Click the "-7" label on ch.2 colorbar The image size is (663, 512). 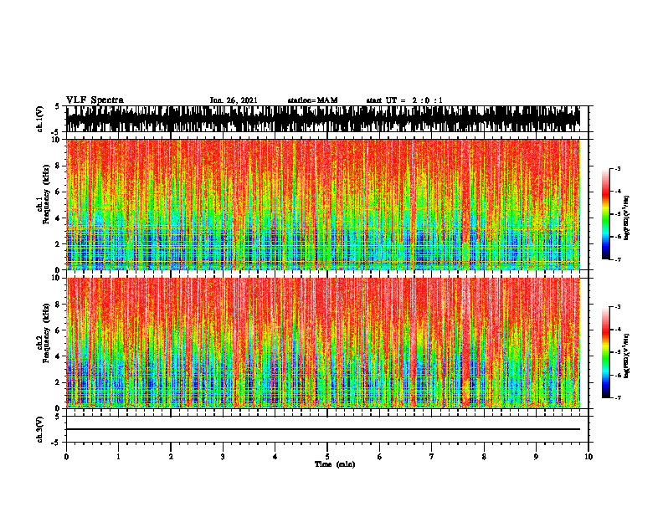[x=618, y=397]
